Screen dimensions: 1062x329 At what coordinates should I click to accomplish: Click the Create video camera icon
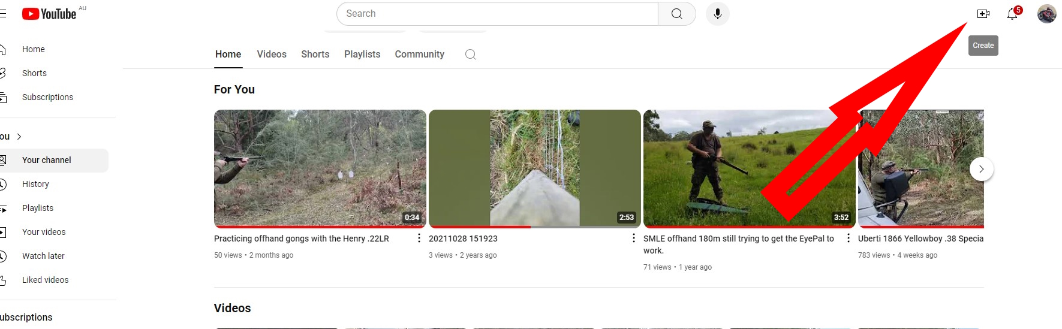983,14
